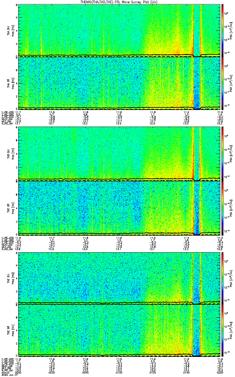This screenshot has width=235, height=377.
Task: Click the 0120 time tick label
Action: pos(153,373)
